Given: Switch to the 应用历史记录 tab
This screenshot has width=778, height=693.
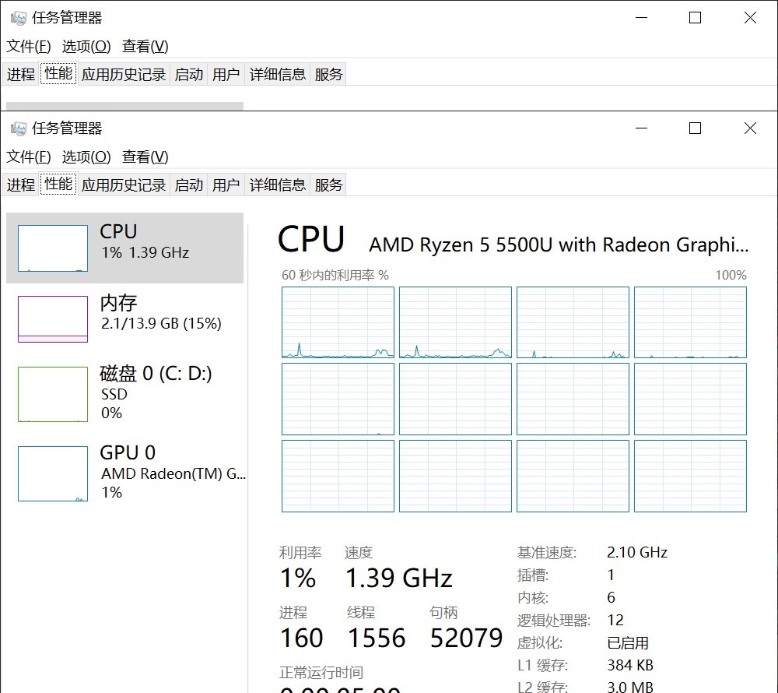Looking at the screenshot, I should (124, 185).
